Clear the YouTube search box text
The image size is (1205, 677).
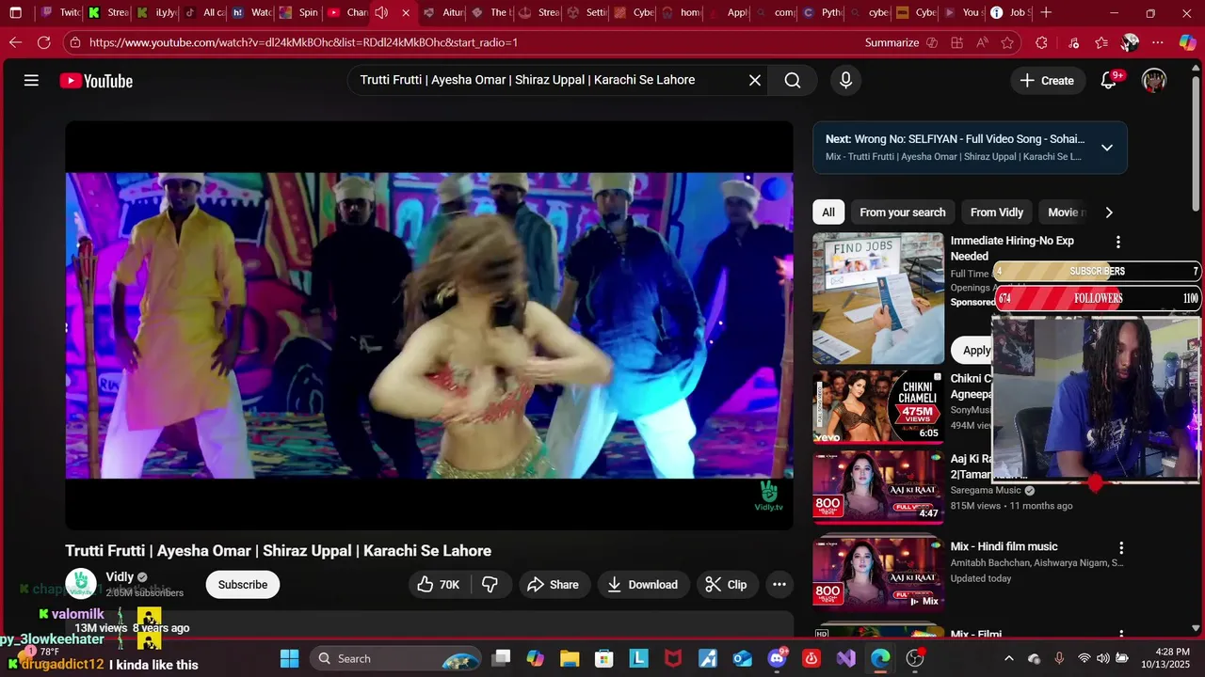click(754, 81)
